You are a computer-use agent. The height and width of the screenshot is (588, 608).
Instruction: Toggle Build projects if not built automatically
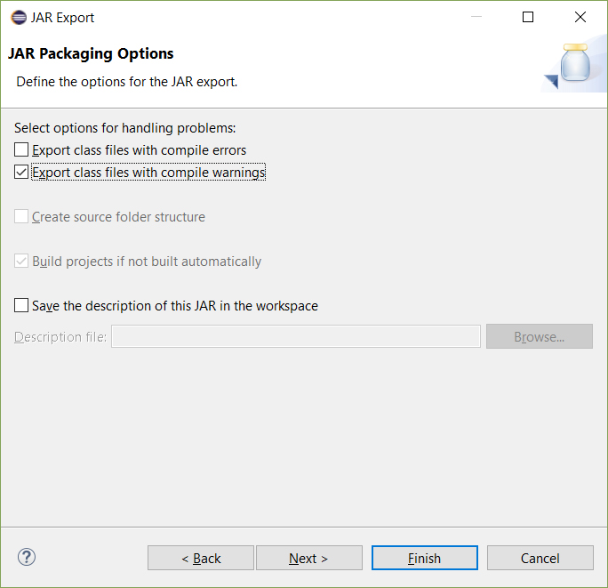point(22,262)
